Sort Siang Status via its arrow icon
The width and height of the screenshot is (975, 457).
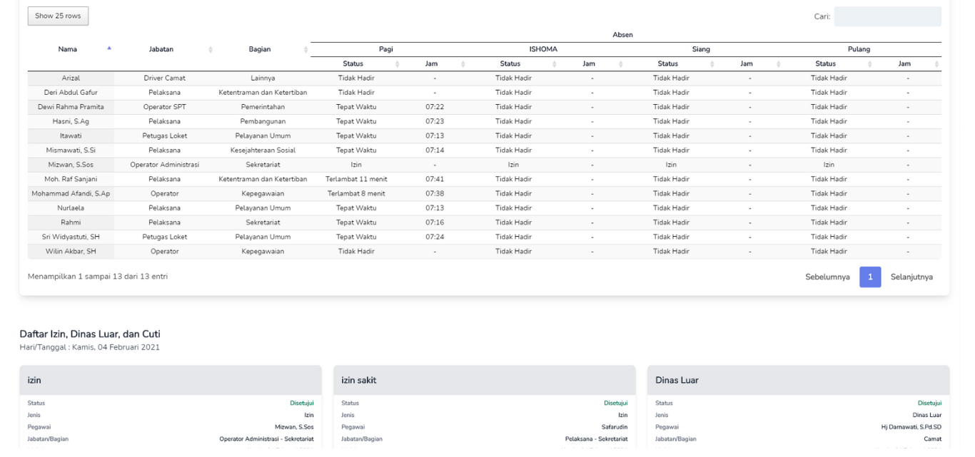(x=712, y=64)
